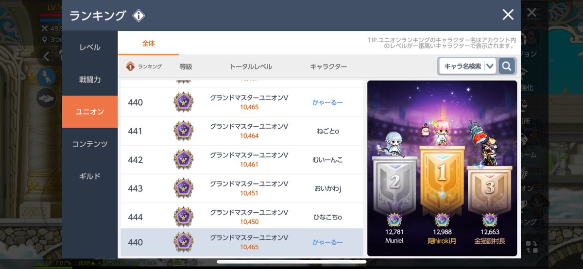
Task: Click the キャラクター column header
Action: click(x=328, y=67)
